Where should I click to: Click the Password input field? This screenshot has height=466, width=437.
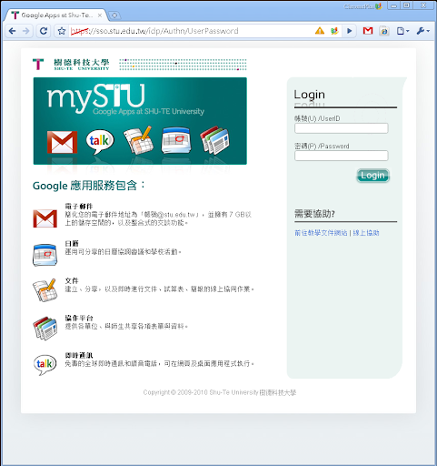(x=342, y=156)
